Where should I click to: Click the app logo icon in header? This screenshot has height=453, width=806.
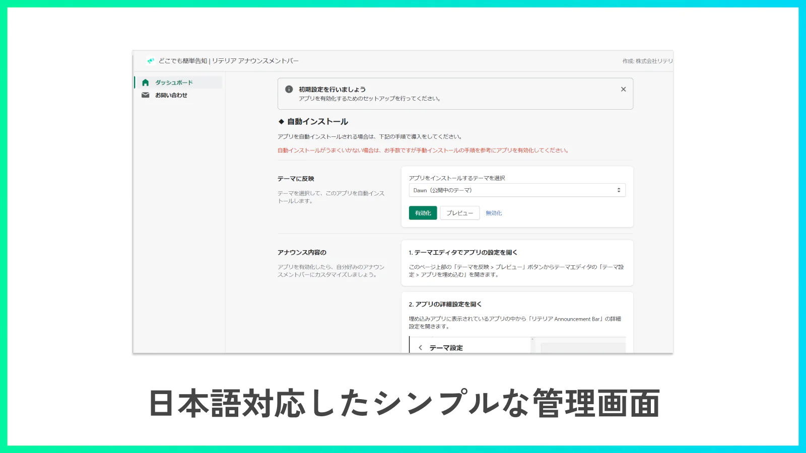150,61
